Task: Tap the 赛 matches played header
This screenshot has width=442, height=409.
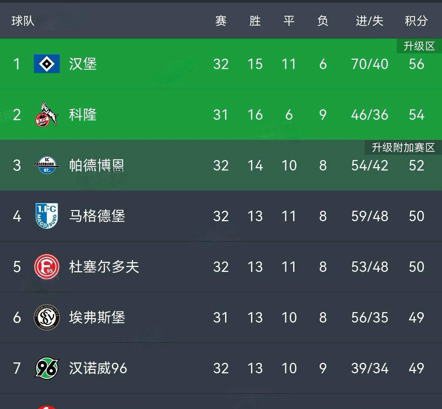Action: pos(221,21)
